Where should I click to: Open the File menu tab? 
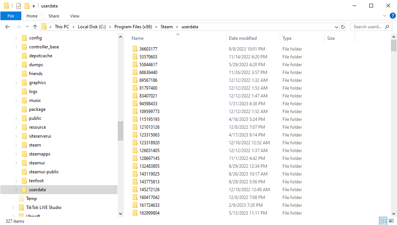point(11,16)
